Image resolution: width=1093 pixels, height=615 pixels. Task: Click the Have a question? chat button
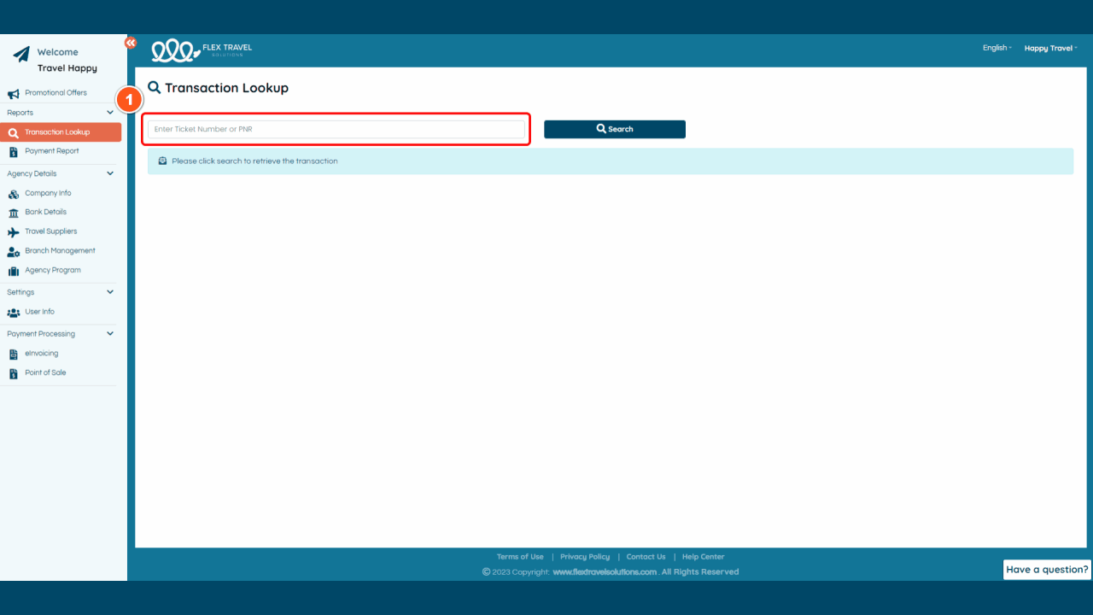[1047, 570]
